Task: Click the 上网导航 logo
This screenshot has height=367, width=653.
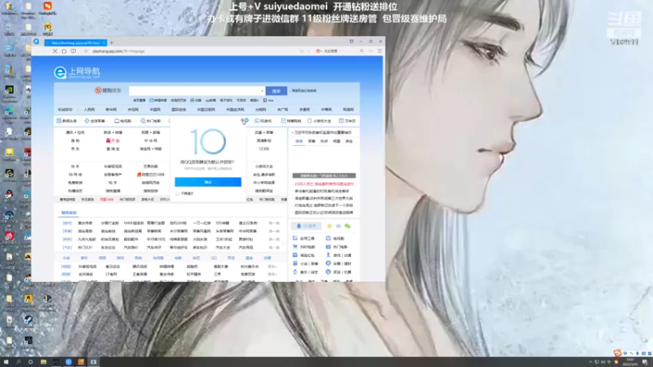Action: 78,73
